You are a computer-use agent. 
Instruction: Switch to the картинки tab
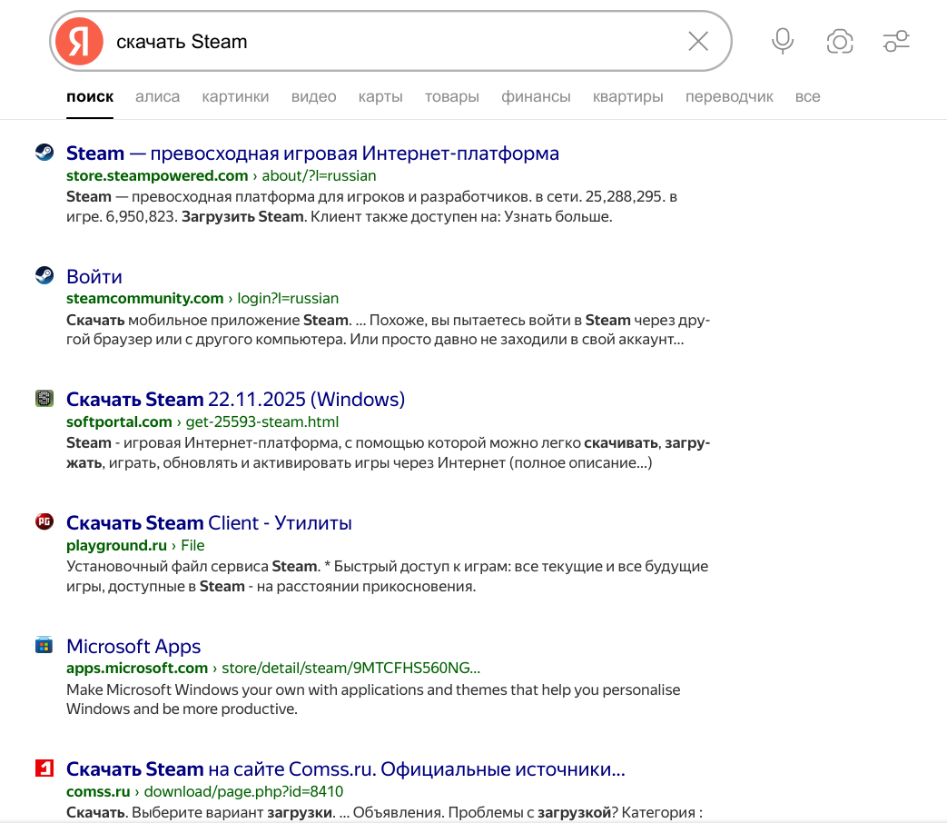(x=235, y=96)
